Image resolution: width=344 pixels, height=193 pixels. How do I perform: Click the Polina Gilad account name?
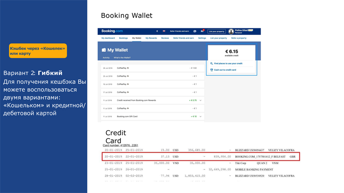[x=241, y=30]
